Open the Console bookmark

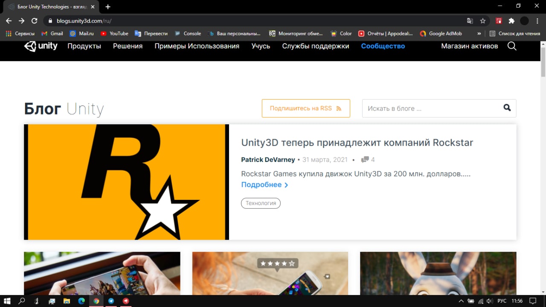(x=187, y=33)
